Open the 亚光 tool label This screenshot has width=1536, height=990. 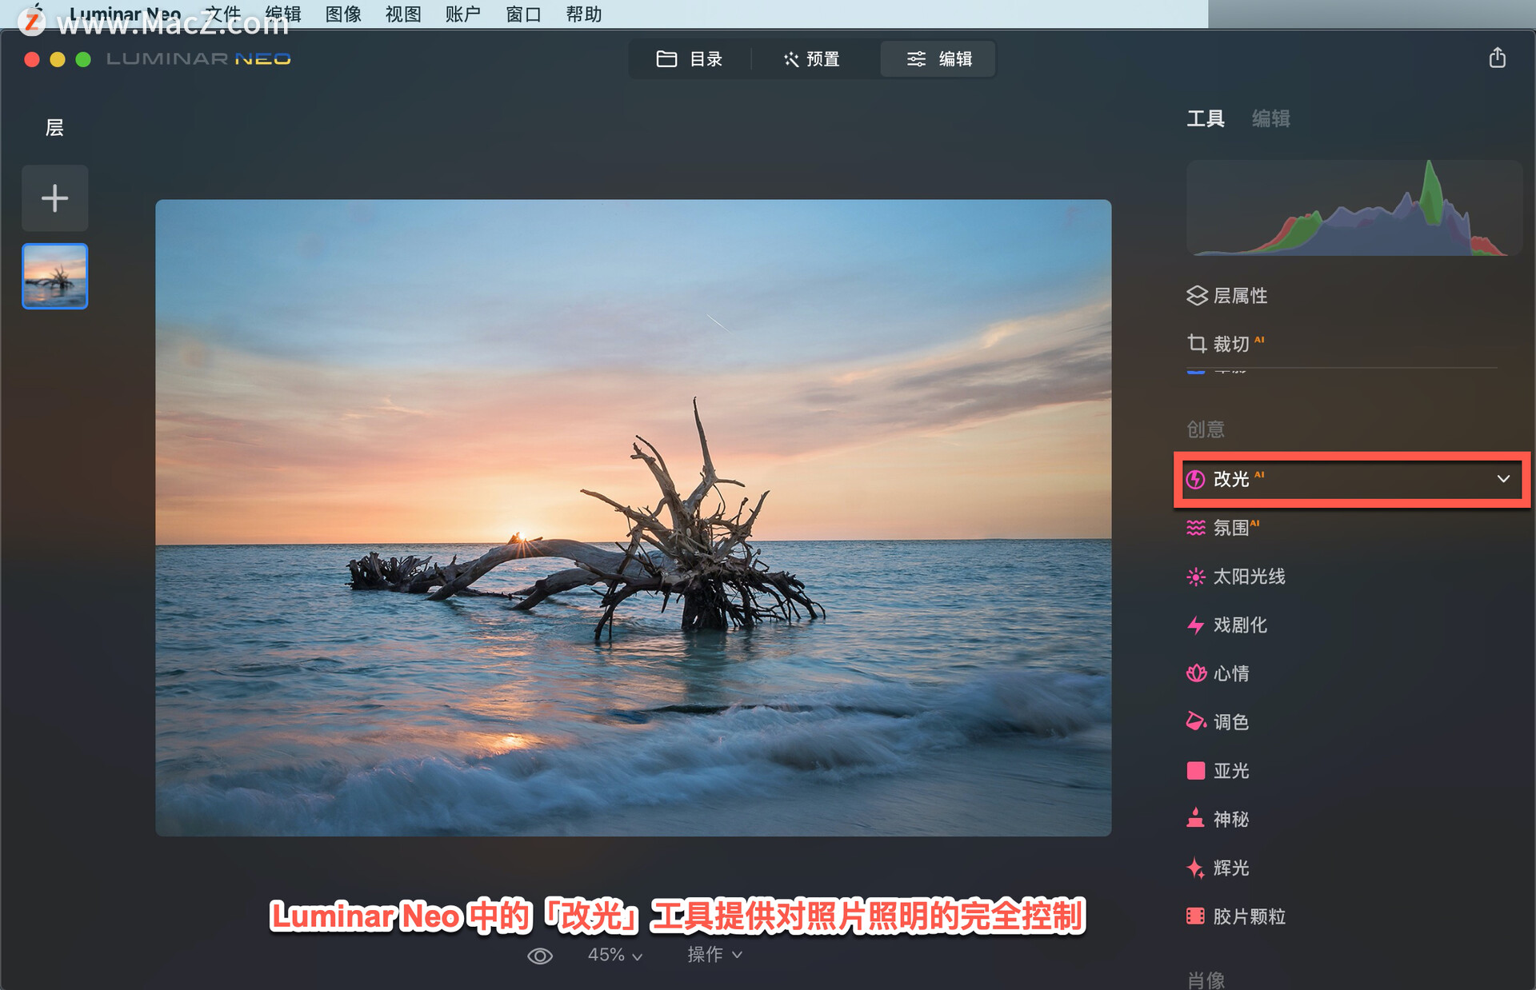coord(1230,771)
